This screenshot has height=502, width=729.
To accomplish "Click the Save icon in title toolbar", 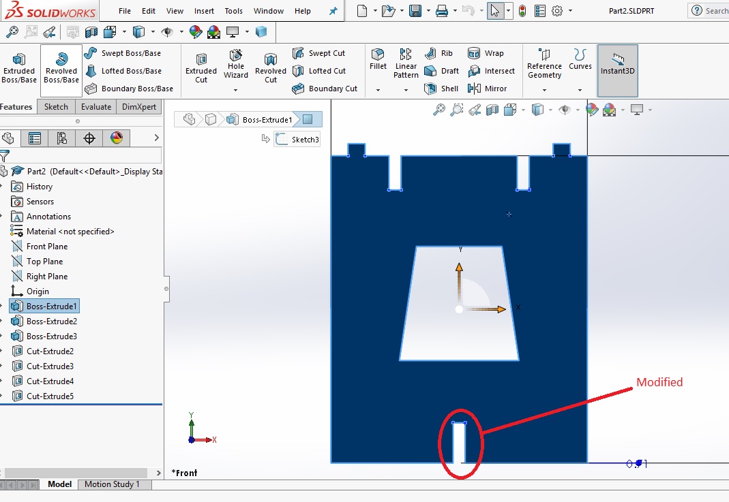I will pos(415,11).
